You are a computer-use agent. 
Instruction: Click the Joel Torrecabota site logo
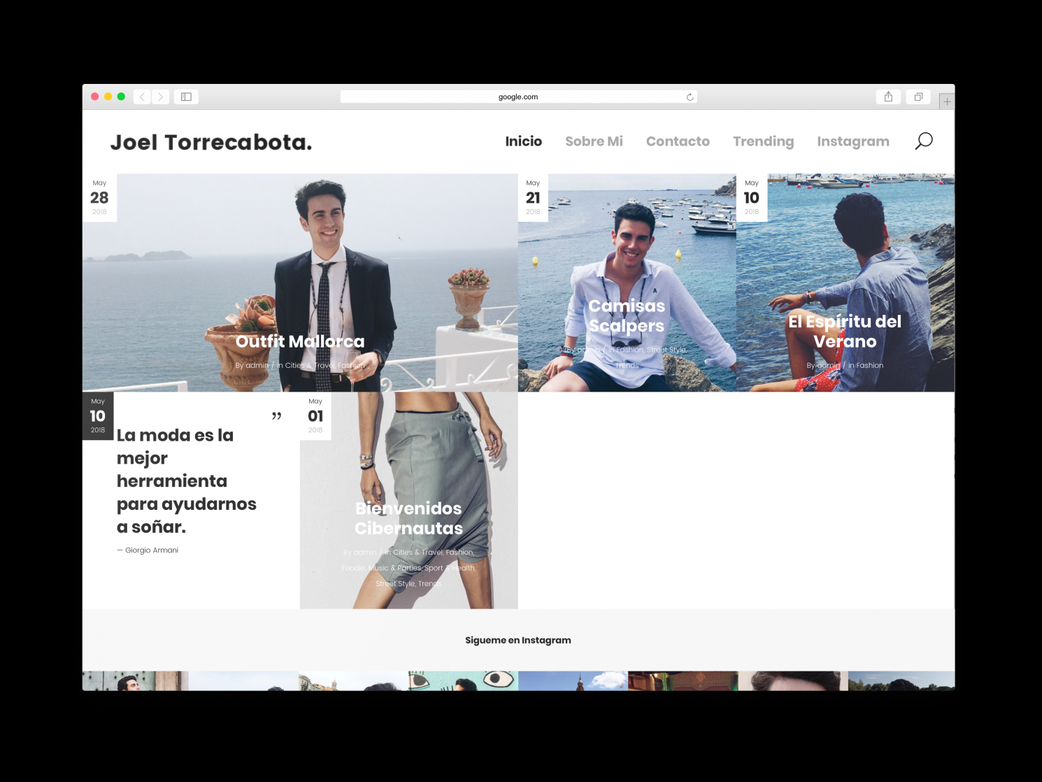[210, 143]
